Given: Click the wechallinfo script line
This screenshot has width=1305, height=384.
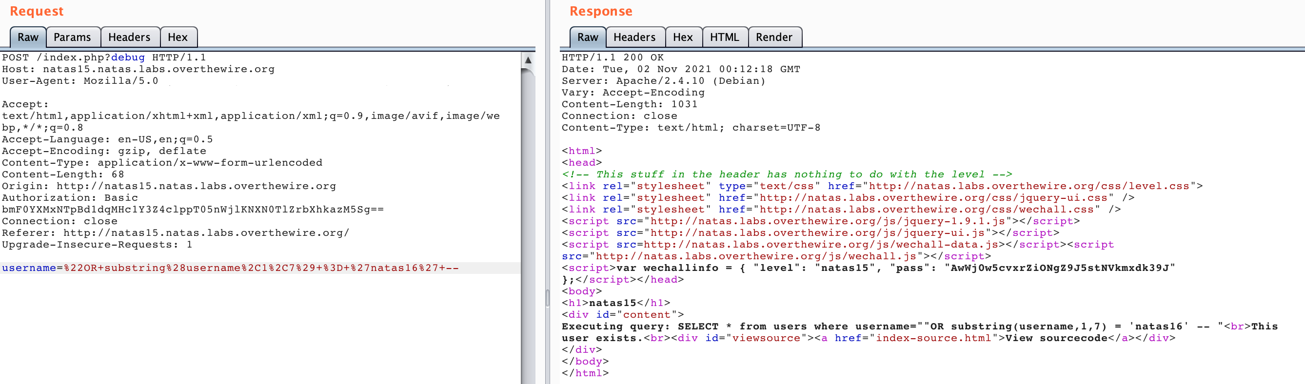Looking at the screenshot, I should pos(869,268).
